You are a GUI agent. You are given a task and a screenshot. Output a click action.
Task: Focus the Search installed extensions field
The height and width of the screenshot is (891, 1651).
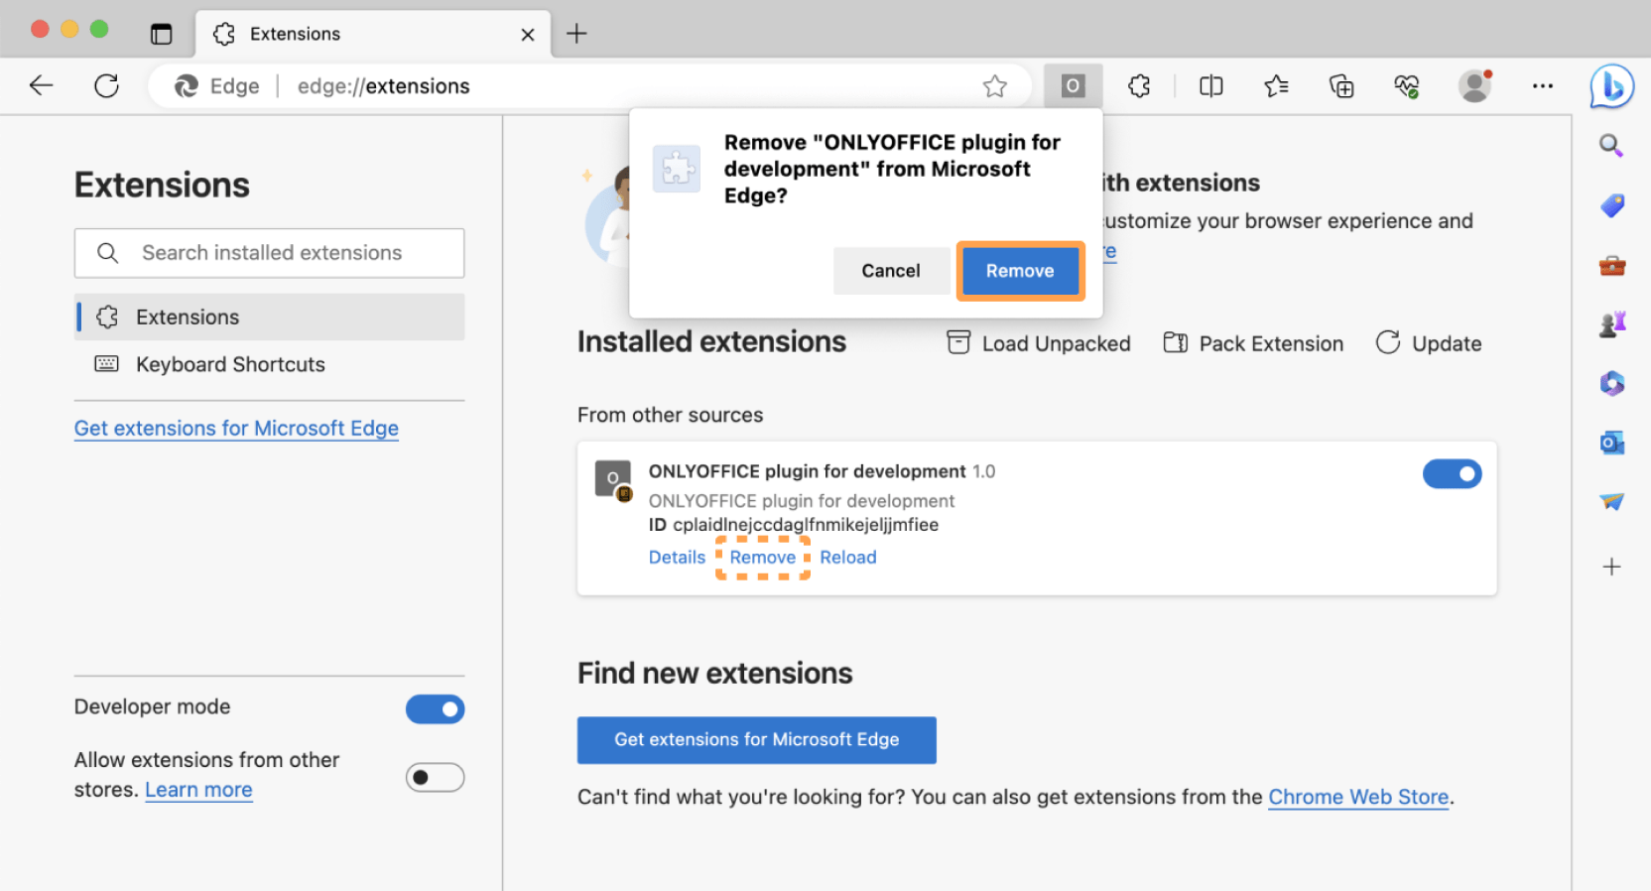(x=269, y=253)
